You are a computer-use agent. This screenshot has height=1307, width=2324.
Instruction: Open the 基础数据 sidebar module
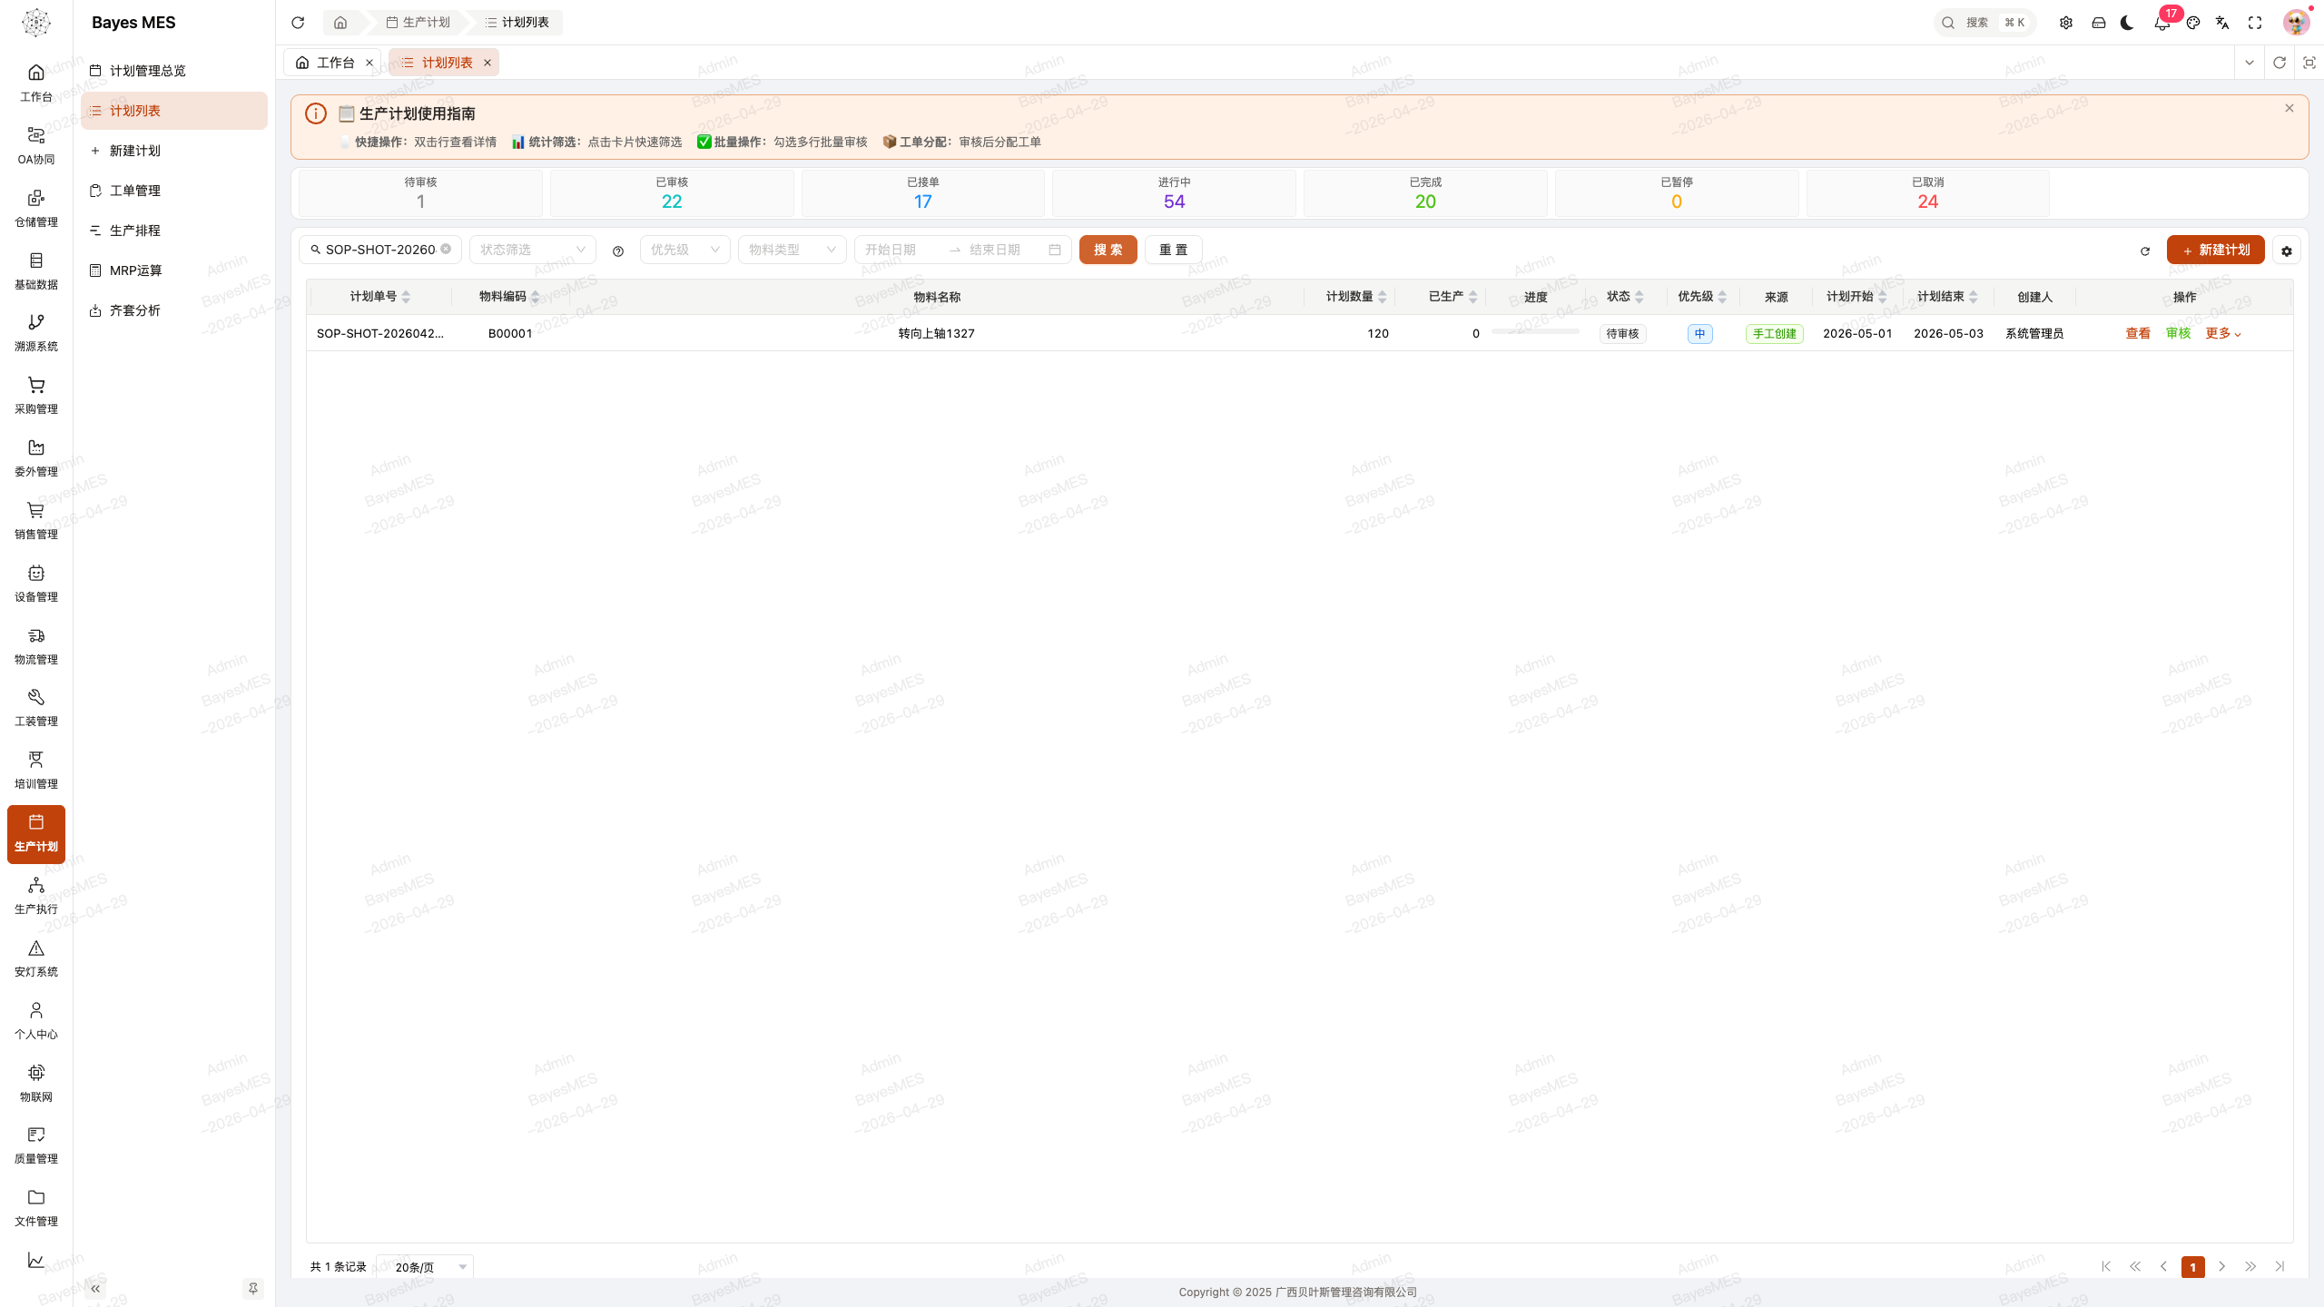click(x=36, y=271)
